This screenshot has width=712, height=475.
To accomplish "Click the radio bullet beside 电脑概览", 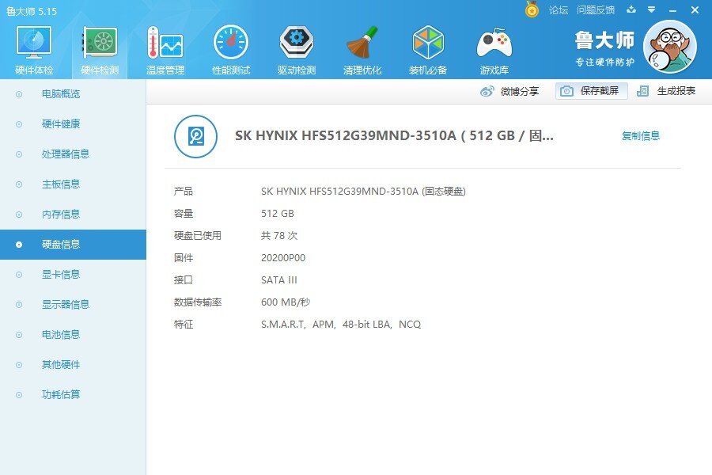I will [x=19, y=94].
